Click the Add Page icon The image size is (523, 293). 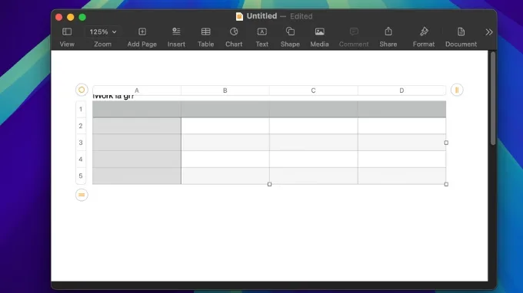tap(142, 32)
